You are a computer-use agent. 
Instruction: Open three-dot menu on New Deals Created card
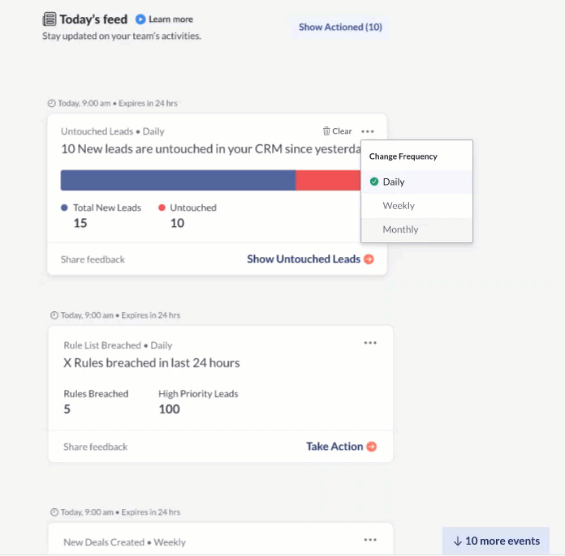[x=370, y=540]
